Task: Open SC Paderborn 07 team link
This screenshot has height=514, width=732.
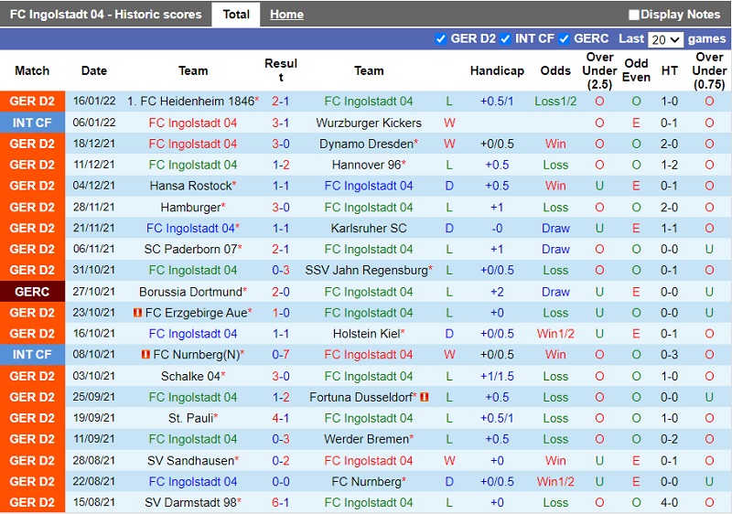Action: point(190,249)
